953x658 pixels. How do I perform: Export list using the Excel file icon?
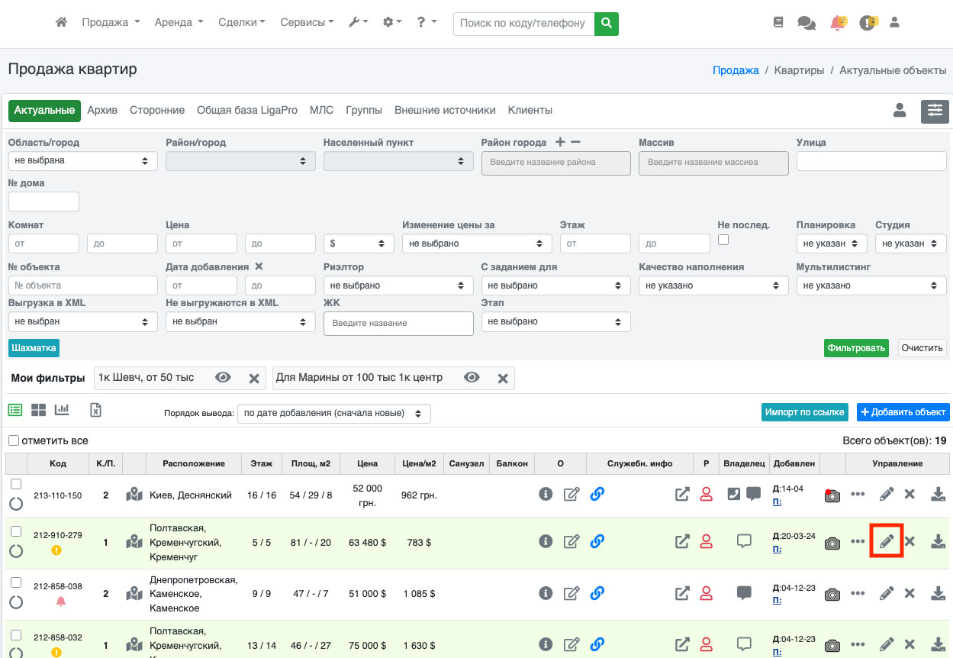click(x=95, y=410)
